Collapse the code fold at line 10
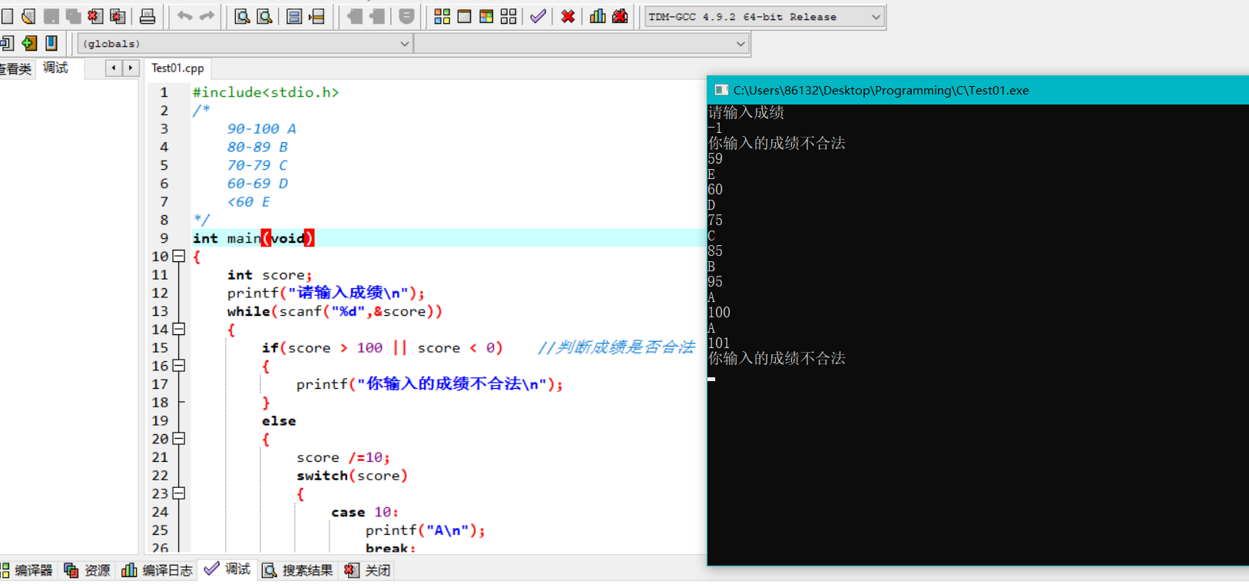This screenshot has height=584, width=1249. click(179, 257)
